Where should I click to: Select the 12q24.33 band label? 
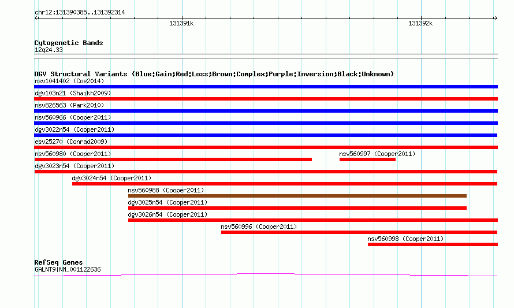point(49,50)
